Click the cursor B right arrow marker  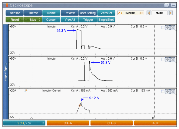[142, 13]
